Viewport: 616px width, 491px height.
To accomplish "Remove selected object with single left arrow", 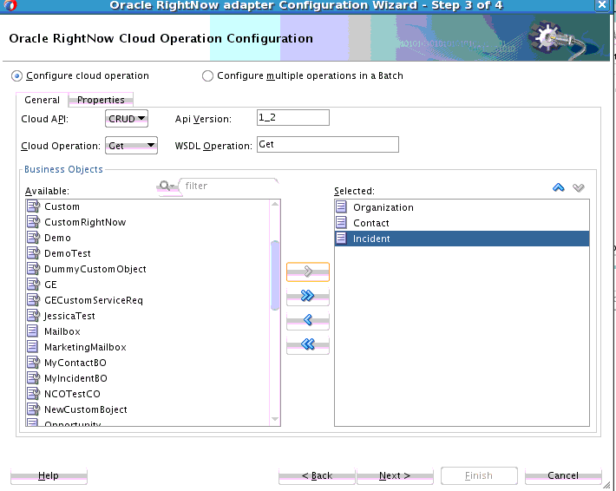I will point(308,320).
